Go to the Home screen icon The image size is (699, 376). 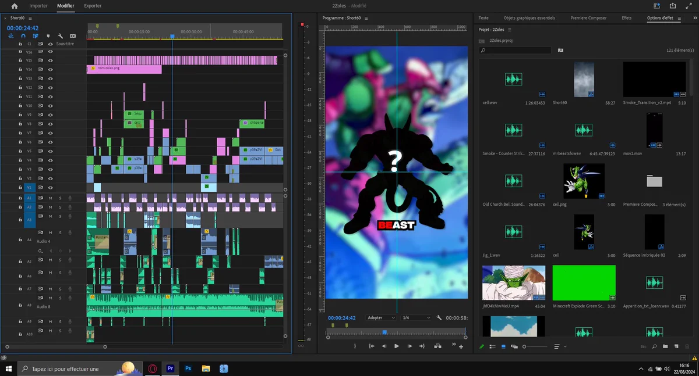tap(15, 6)
